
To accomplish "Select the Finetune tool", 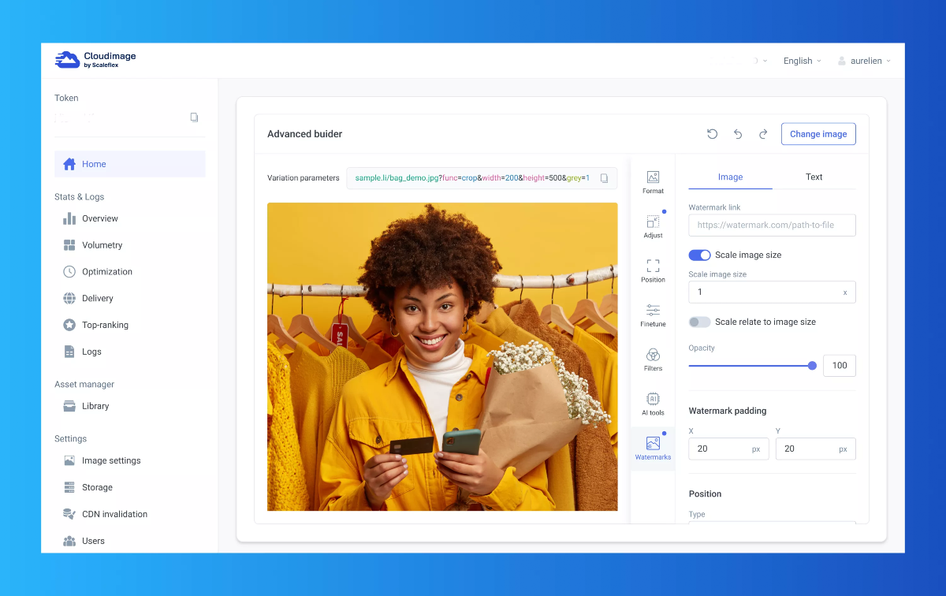I will 653,315.
